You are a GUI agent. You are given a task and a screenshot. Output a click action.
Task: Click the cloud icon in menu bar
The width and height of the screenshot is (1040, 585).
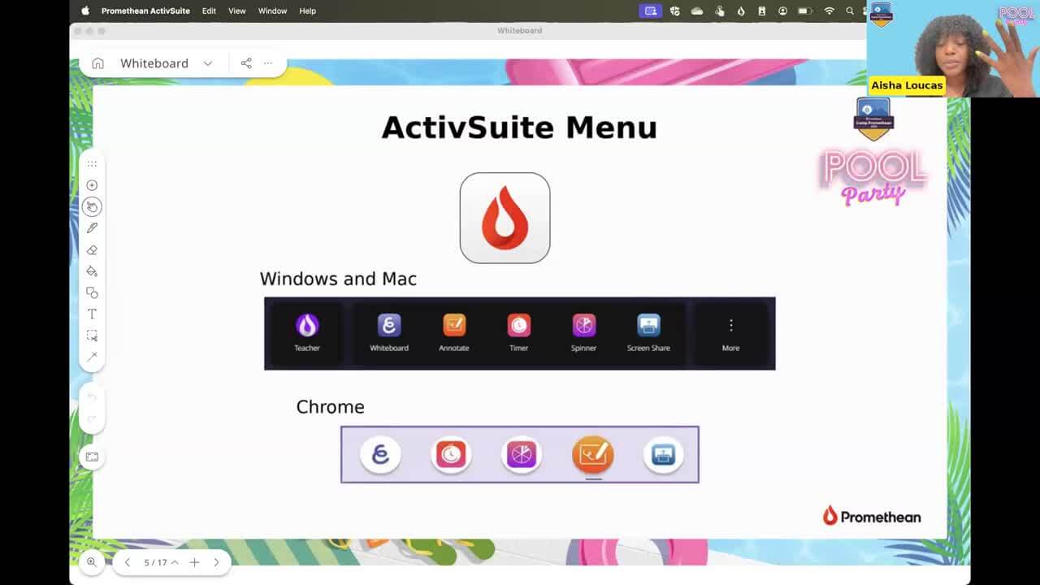pyautogui.click(x=697, y=11)
